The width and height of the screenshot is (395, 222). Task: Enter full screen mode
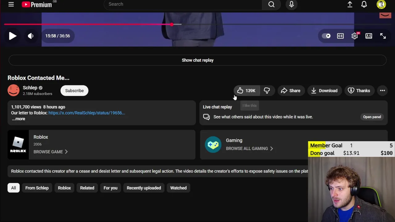[x=383, y=36]
